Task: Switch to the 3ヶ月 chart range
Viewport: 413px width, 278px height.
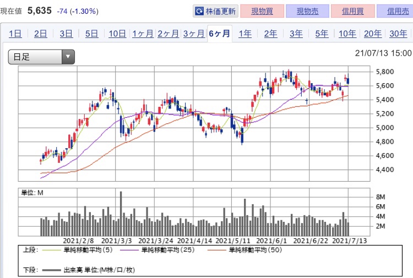Action: pyautogui.click(x=194, y=34)
